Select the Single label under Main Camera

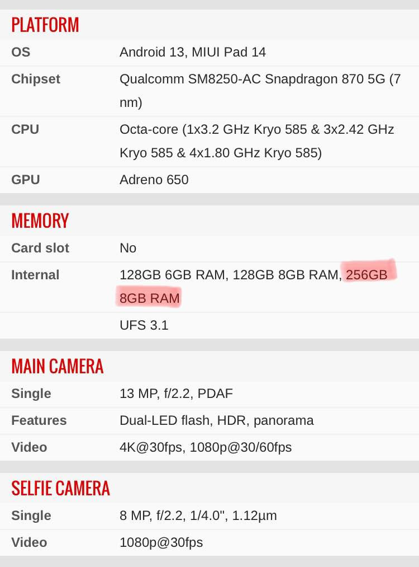tap(31, 393)
